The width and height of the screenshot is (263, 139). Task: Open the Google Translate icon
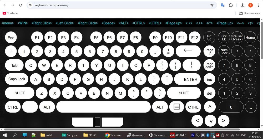(x=222, y=5)
